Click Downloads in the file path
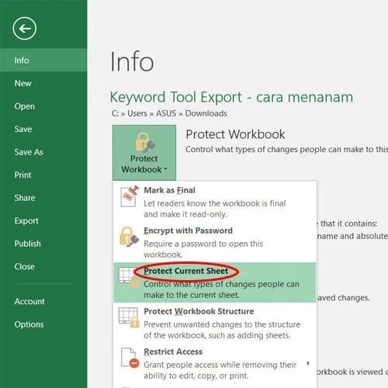This screenshot has width=388, height=388. pyautogui.click(x=206, y=113)
